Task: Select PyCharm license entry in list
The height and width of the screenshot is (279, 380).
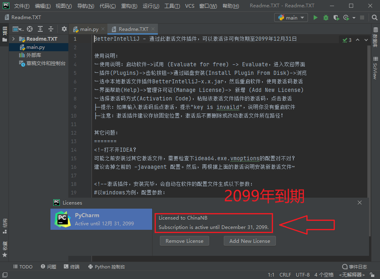Action: click(101, 219)
